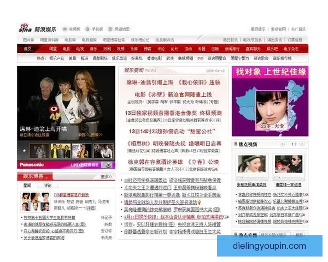The width and height of the screenshot is (328, 262).
Task: Open headline 电影《赤壁》新浪官网隆重上线
Action: coord(173,94)
